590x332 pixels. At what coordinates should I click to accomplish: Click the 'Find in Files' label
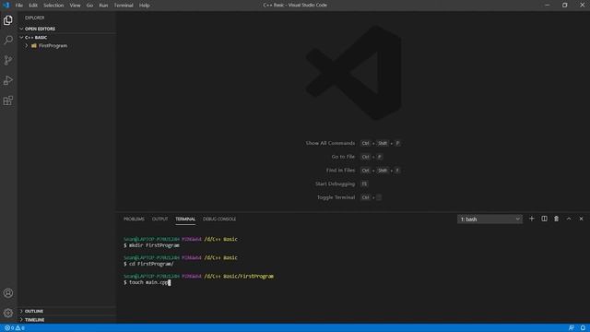(x=340, y=170)
